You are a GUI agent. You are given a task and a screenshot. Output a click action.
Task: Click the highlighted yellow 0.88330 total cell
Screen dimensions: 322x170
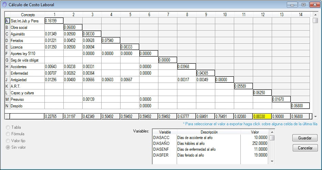pyautogui.click(x=262, y=116)
